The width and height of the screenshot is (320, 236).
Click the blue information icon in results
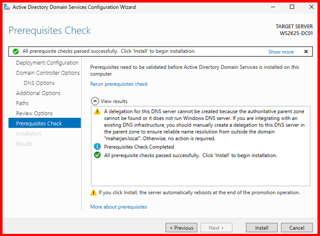click(97, 147)
